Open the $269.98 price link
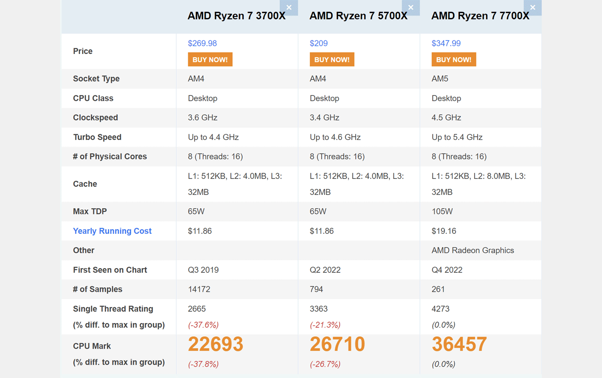The width and height of the screenshot is (602, 378). click(202, 43)
